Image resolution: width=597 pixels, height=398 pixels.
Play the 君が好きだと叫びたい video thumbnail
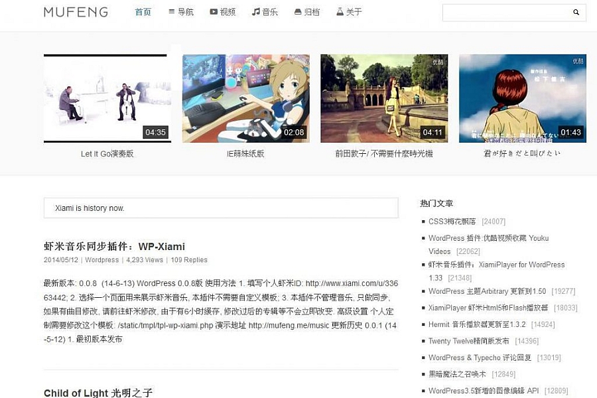click(x=523, y=98)
